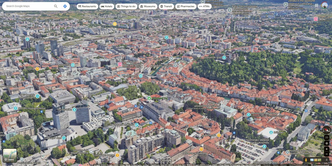
Task: Zoom in with the plus button
Action: click(327, 149)
